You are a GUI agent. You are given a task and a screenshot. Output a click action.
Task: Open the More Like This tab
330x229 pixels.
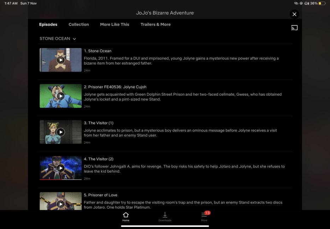(x=115, y=24)
